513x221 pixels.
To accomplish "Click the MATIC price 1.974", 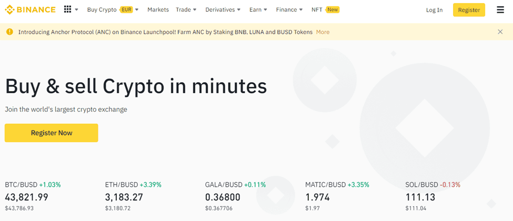I will (x=317, y=197).
